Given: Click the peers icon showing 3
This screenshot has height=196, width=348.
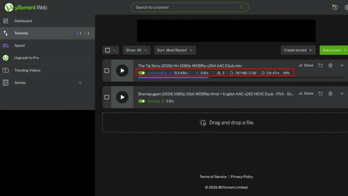Looking at the screenshot, I should coord(219,73).
